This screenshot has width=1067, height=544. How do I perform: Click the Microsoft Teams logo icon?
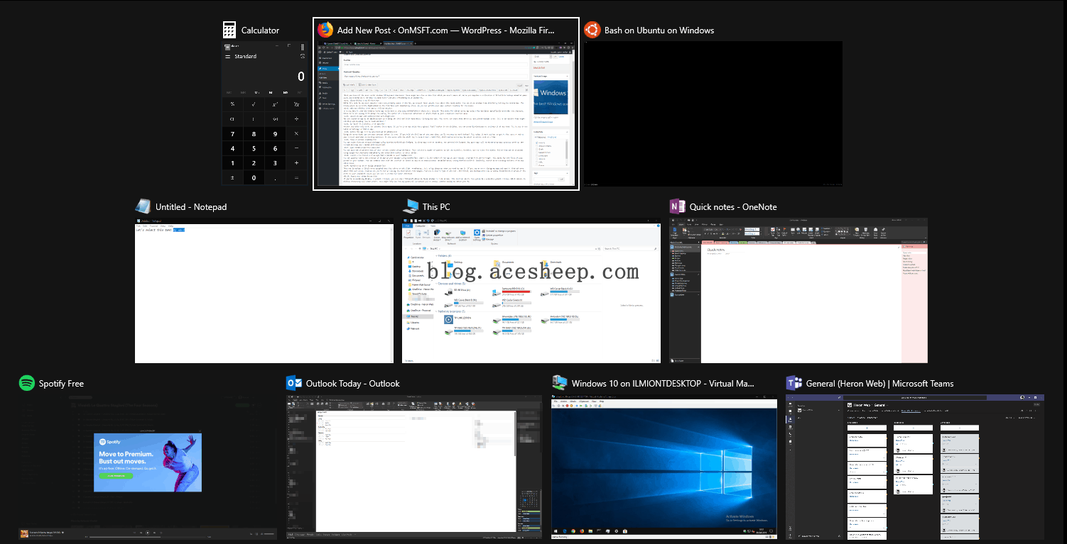794,383
